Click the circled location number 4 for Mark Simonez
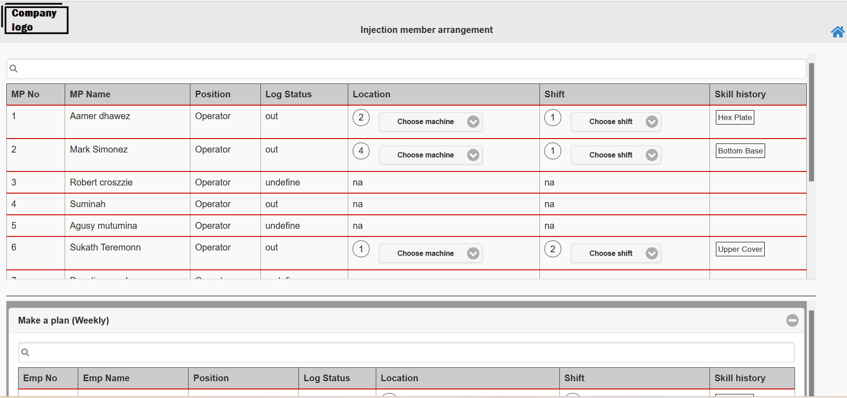 (x=361, y=151)
